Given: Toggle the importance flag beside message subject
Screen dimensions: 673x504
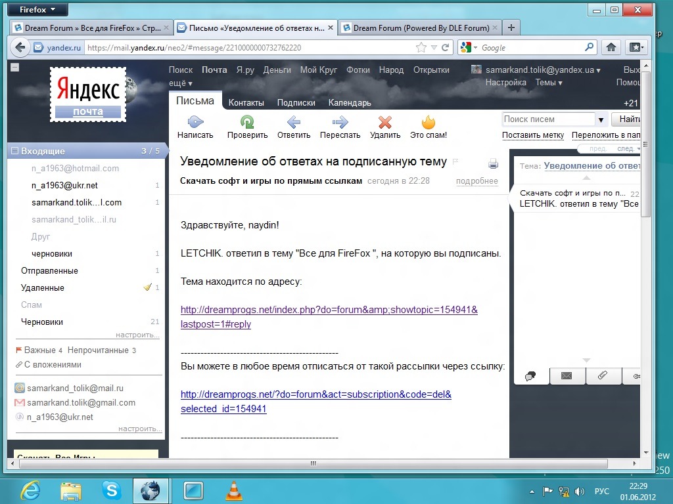Looking at the screenshot, I should (x=456, y=161).
